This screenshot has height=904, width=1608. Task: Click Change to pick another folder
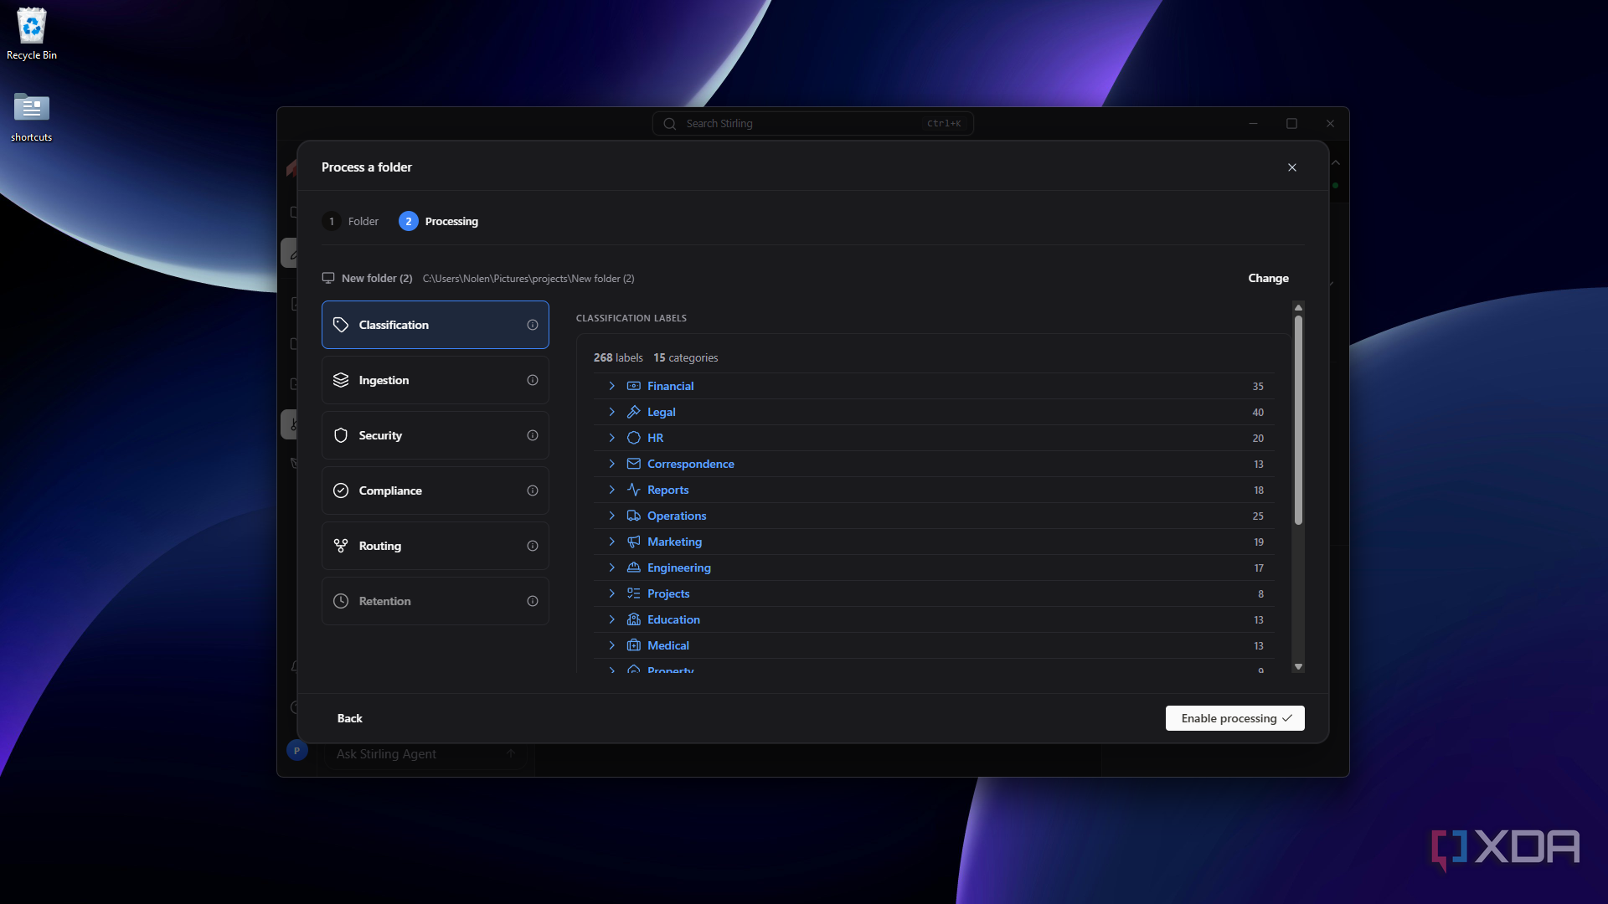point(1268,278)
